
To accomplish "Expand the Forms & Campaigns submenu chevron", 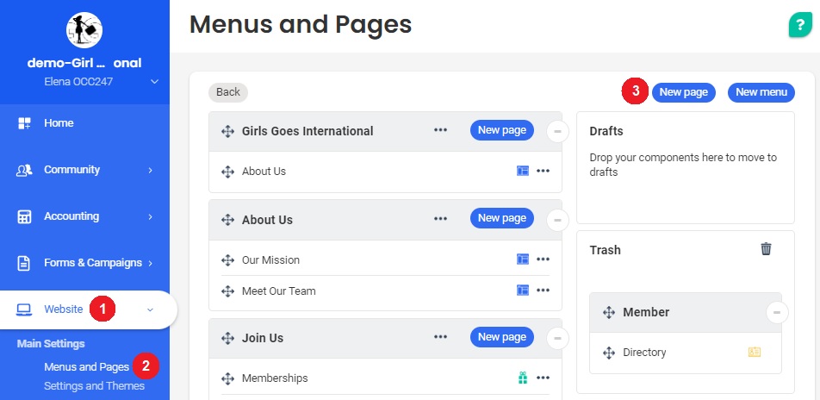I will [x=150, y=263].
